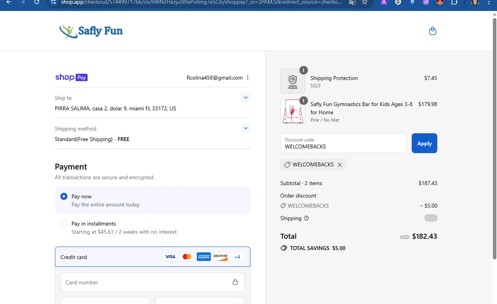
Task: Open the site information icon in the address bar
Action: [x=53, y=2]
